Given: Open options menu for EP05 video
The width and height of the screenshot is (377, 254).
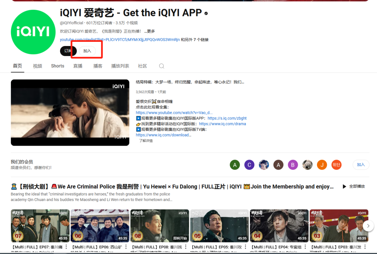Looking at the screenshot, I should tap(245, 247).
